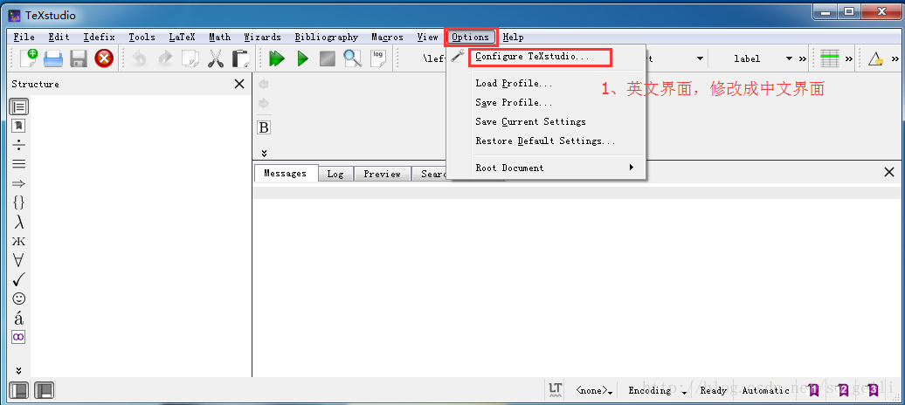Open the operator symbols ÷ panel
This screenshot has width=905, height=405.
click(19, 145)
